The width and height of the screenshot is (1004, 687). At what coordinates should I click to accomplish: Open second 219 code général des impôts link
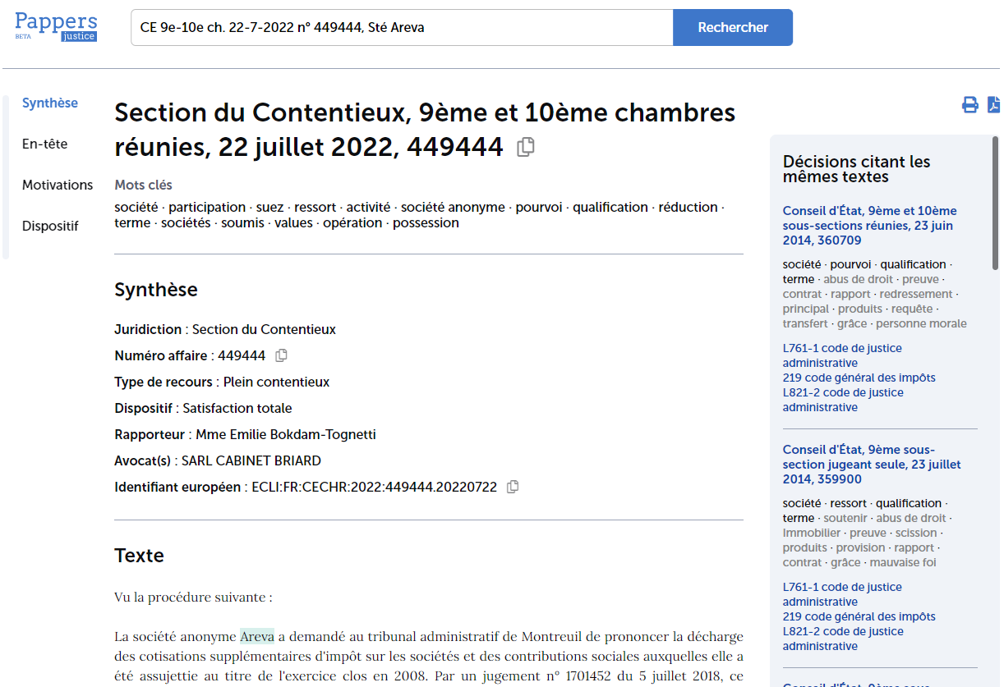pyautogui.click(x=859, y=616)
